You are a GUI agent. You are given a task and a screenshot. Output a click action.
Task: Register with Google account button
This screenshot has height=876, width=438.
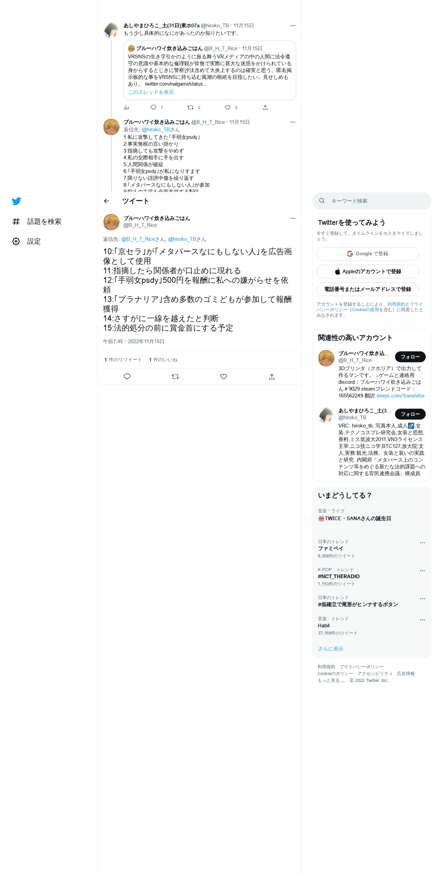click(x=367, y=254)
